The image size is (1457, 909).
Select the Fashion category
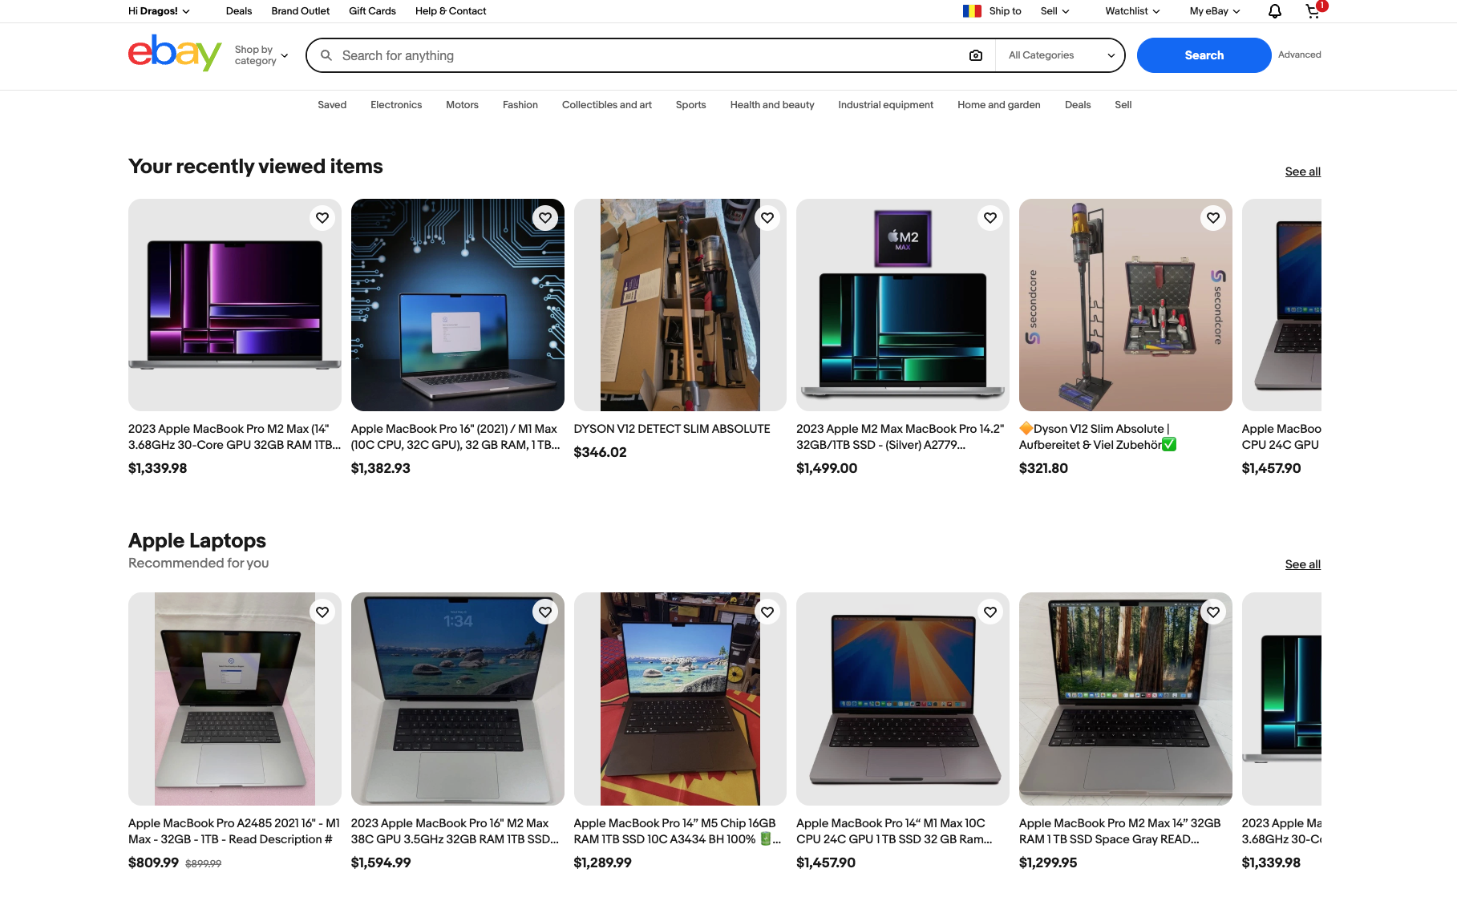520,105
